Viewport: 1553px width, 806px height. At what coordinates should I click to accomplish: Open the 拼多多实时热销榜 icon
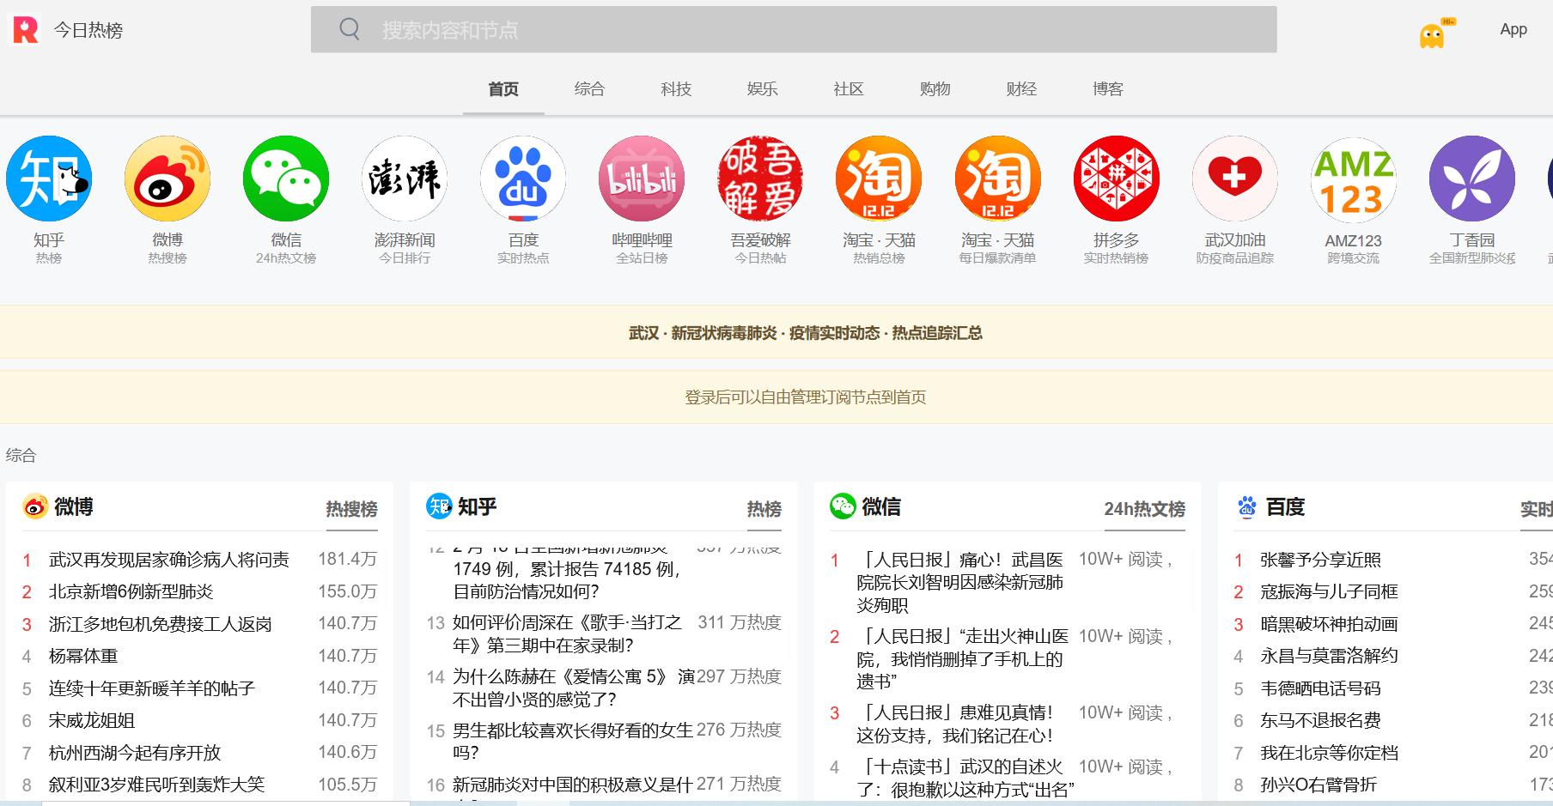(1116, 178)
